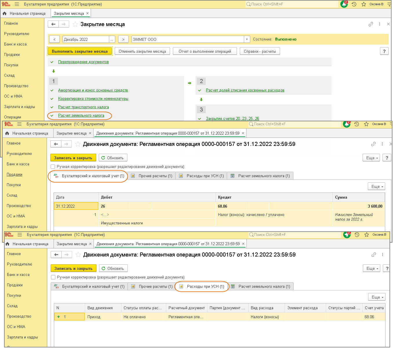Select the Не оплачено cell in bottom window
Image resolution: width=393 pixels, height=348 pixels.
(143, 317)
